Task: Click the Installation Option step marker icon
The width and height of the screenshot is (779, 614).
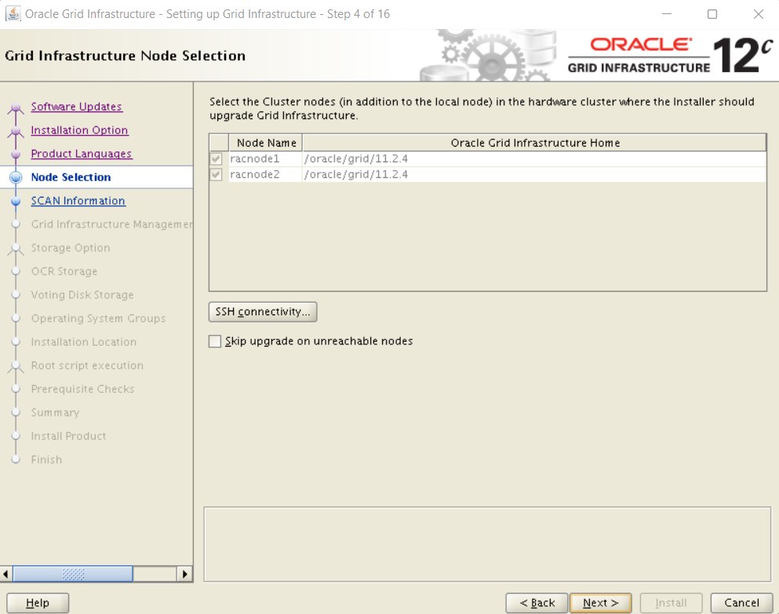Action: tap(16, 131)
